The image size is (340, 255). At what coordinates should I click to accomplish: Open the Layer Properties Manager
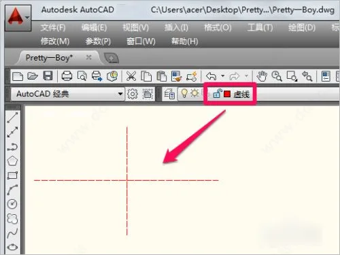pyautogui.click(x=169, y=94)
